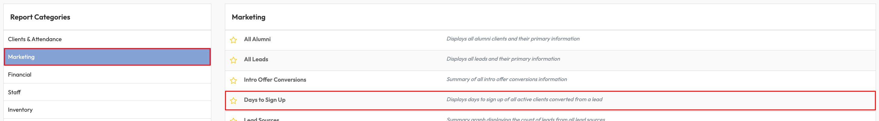Select the Marketing report category
The image size is (879, 121).
[21, 57]
